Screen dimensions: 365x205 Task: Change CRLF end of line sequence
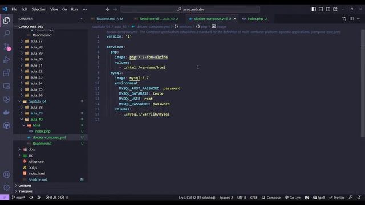pos(254,198)
